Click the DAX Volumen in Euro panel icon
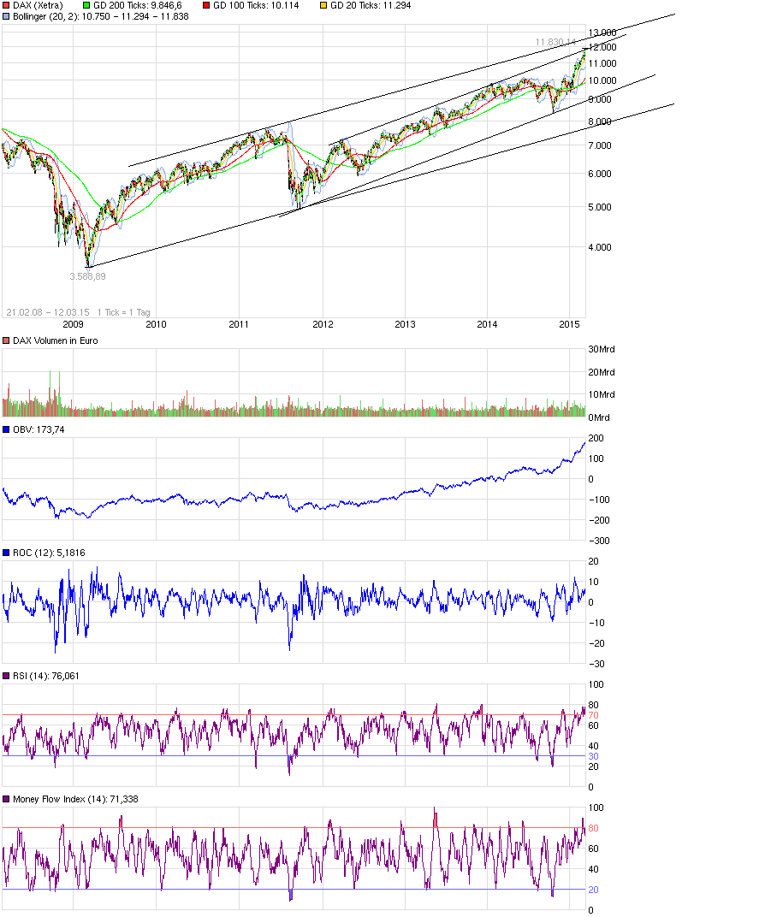 pyautogui.click(x=6, y=340)
